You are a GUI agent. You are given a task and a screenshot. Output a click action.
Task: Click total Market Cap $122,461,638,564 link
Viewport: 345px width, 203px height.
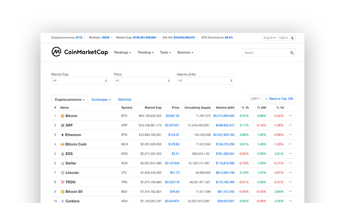(x=144, y=37)
